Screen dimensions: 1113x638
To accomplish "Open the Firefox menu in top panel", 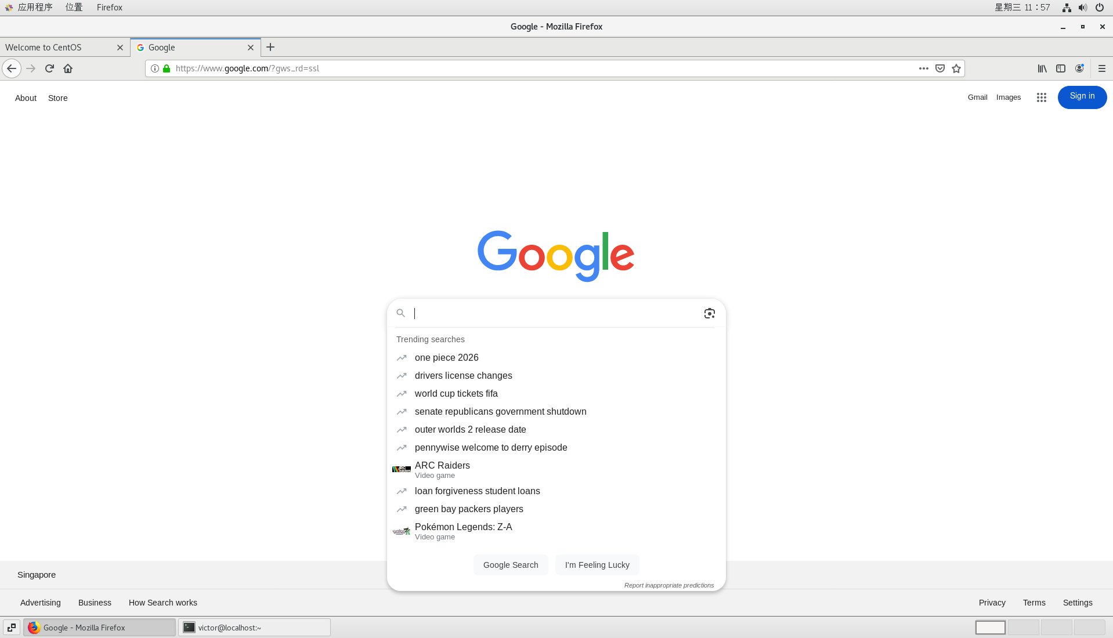I will pyautogui.click(x=110, y=8).
